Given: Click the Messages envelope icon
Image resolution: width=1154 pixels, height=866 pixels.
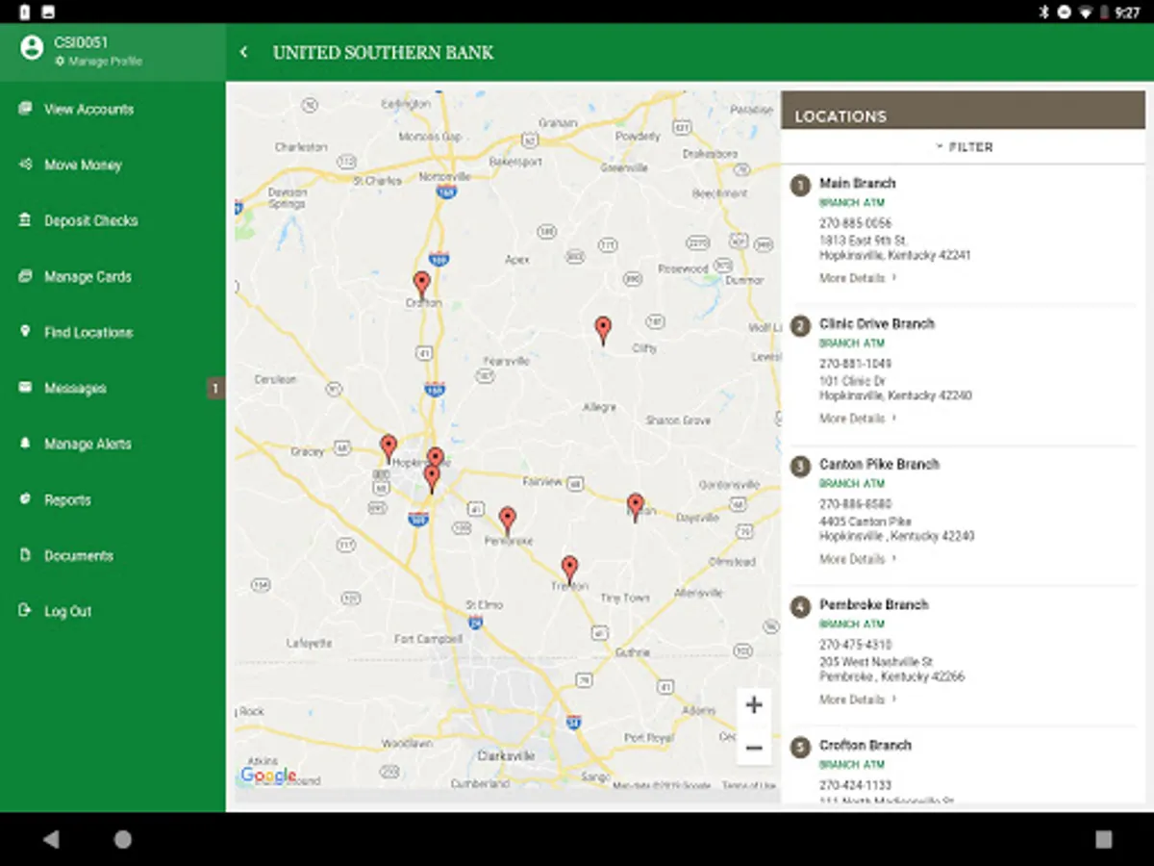Looking at the screenshot, I should click(25, 388).
